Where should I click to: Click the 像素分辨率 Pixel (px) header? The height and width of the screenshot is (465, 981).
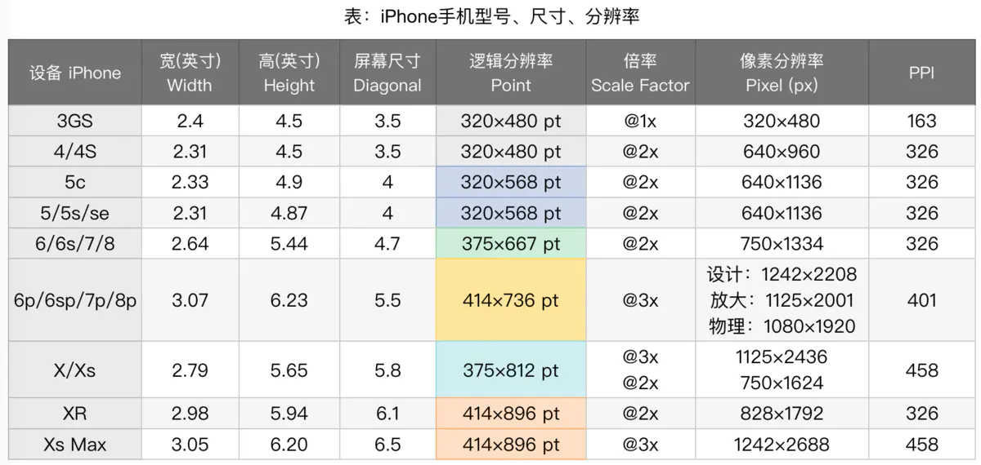[x=782, y=73]
